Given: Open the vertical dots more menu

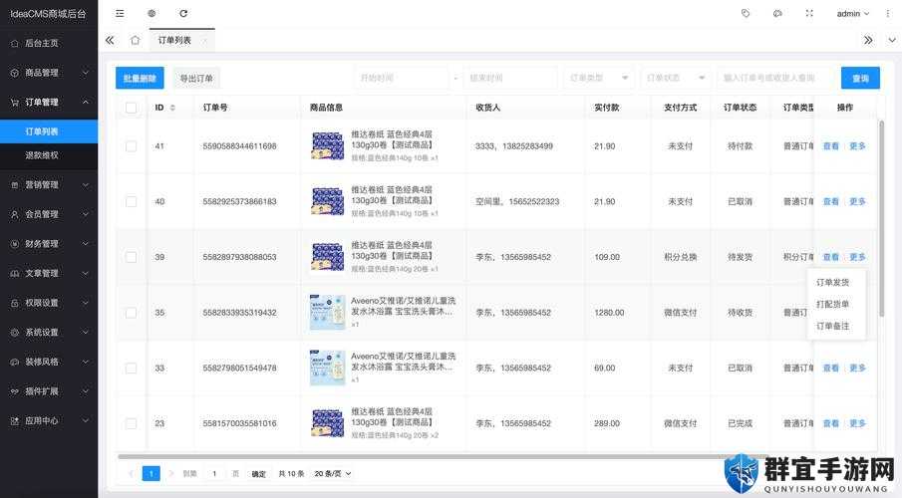Looking at the screenshot, I should pos(888,13).
